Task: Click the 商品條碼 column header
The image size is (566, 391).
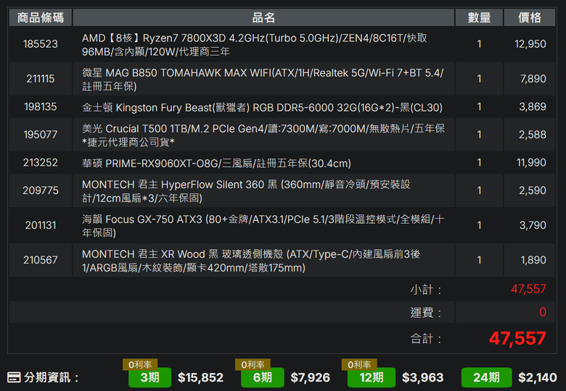Action: pos(41,17)
